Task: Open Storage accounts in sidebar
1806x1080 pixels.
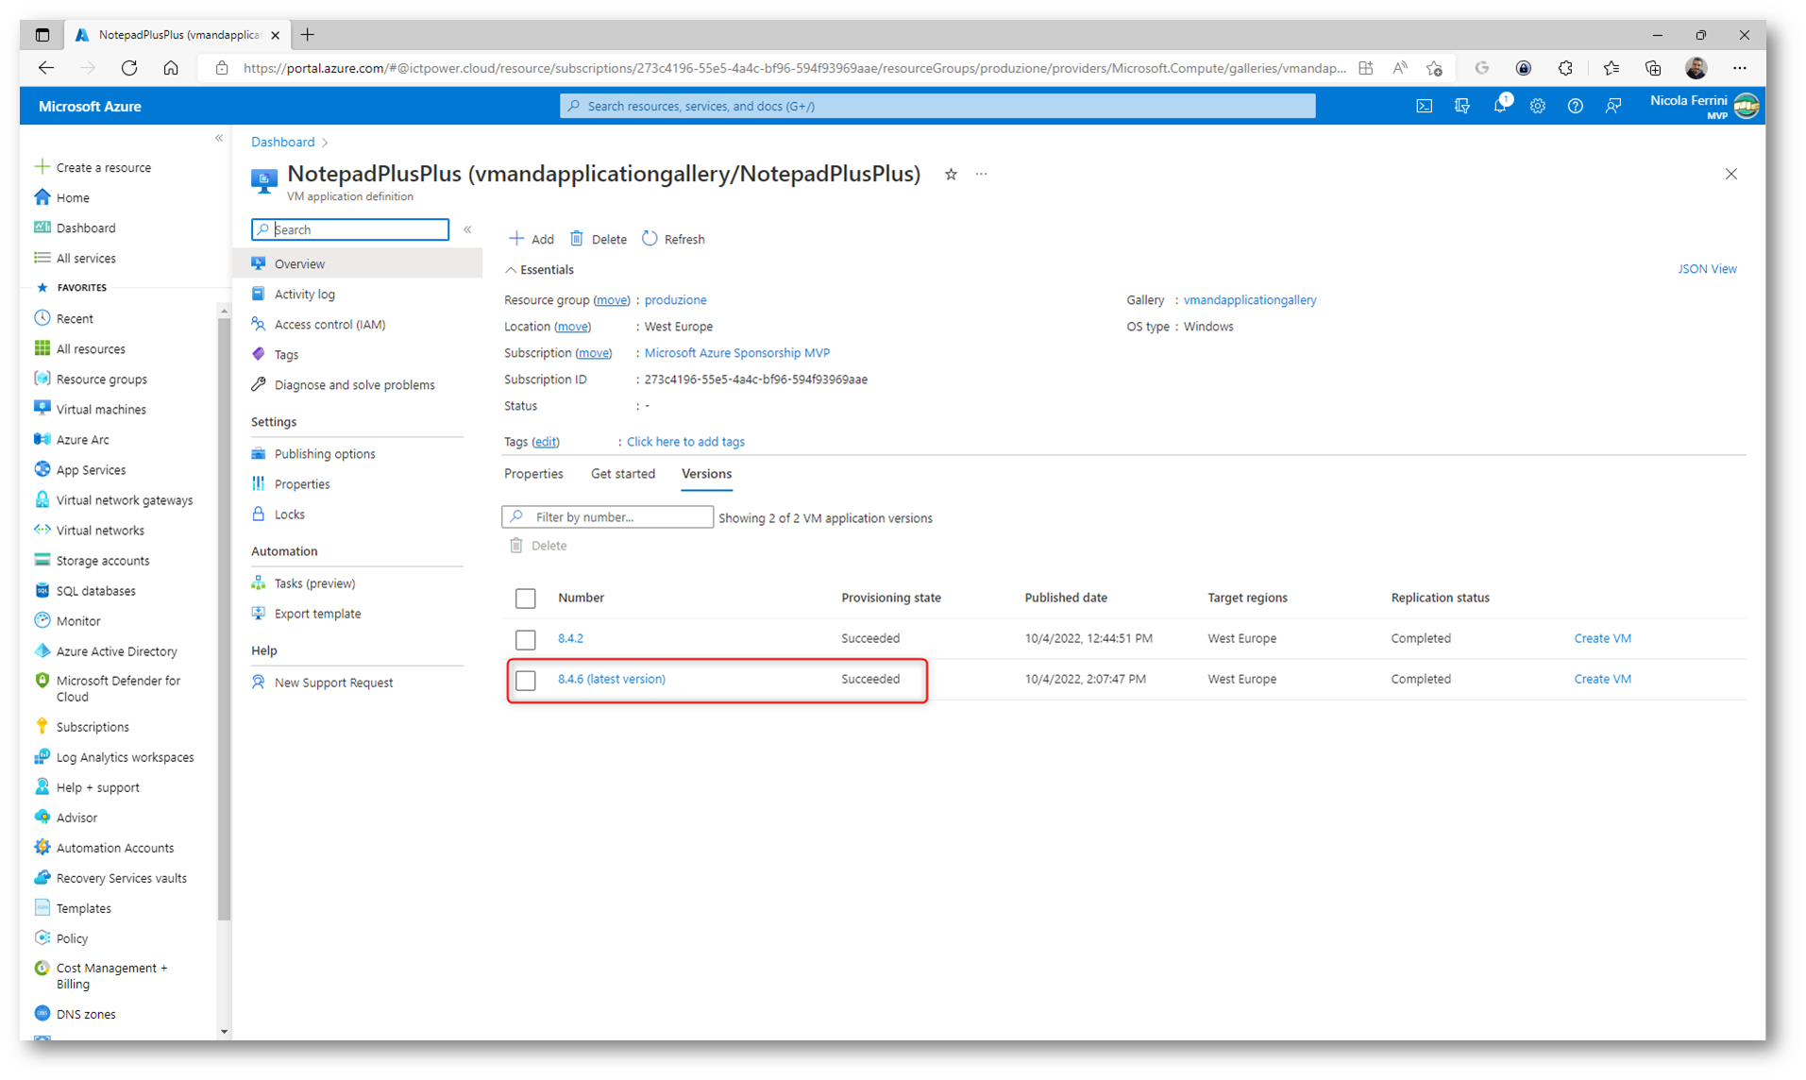Action: (x=102, y=560)
